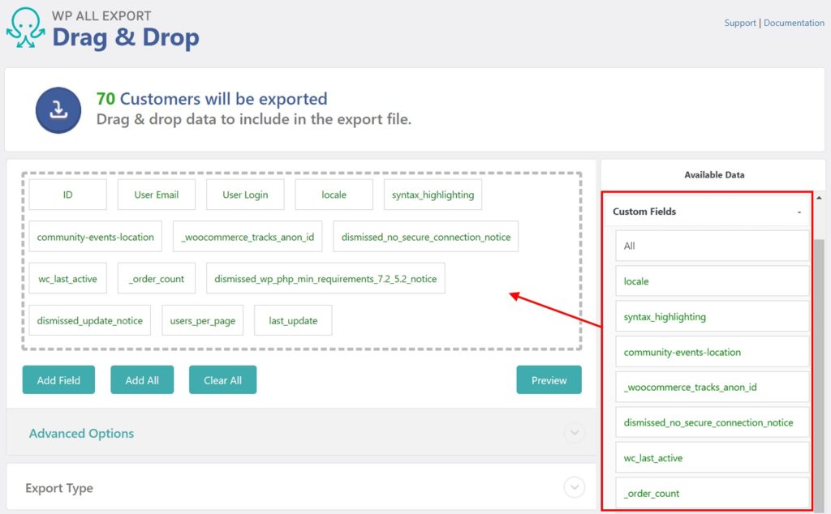Select the wc_last_active field tile
Viewport: 831px width, 514px height.
pos(68,278)
